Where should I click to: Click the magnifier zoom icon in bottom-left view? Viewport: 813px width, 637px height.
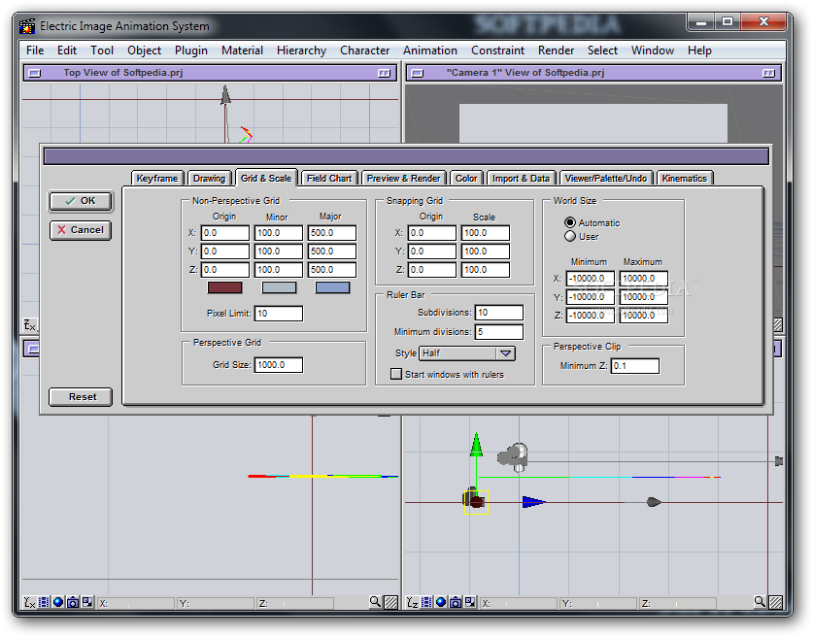click(376, 603)
